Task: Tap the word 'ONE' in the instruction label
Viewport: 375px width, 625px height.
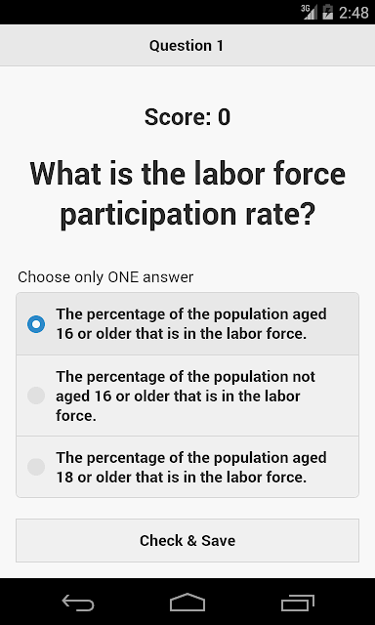Action: point(123,277)
